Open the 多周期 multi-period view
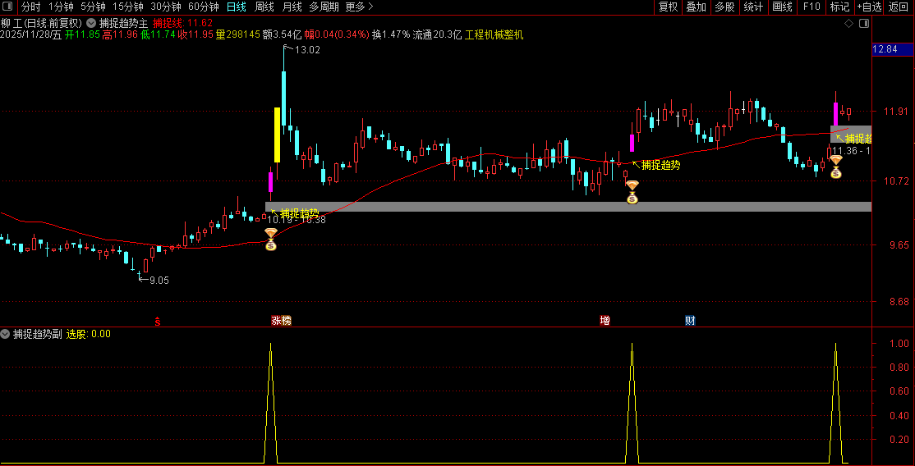Image resolution: width=915 pixels, height=466 pixels. 324,7
